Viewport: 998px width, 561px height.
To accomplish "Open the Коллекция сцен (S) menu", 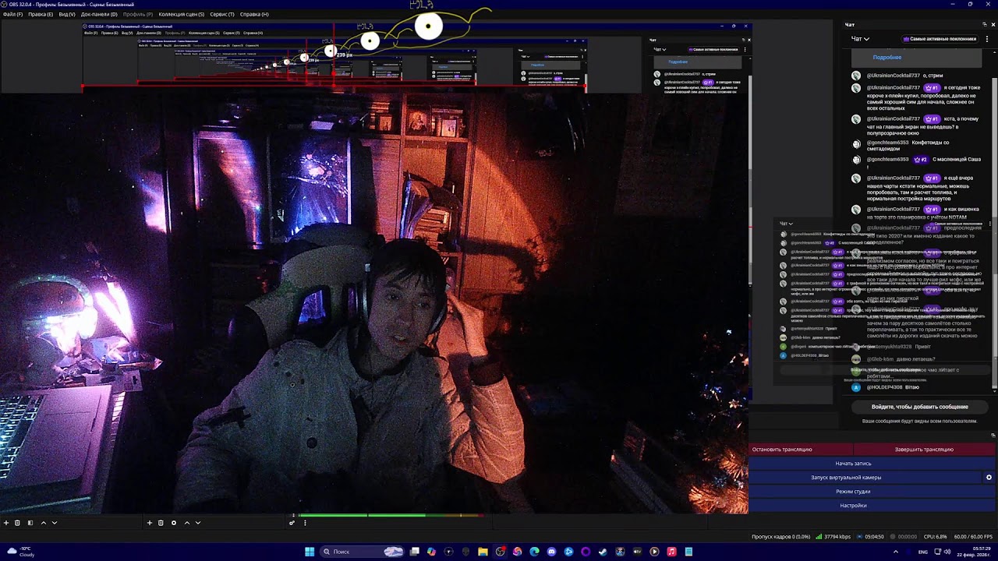I will [x=181, y=14].
